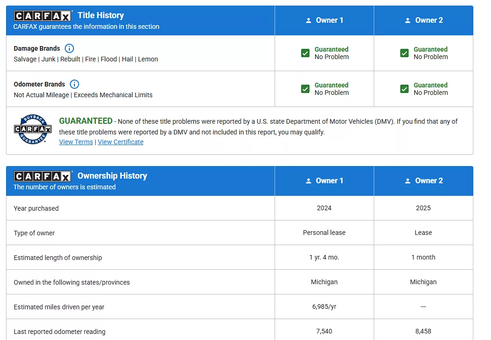
Task: Click the Damage Brands info icon
Action: coord(69,48)
